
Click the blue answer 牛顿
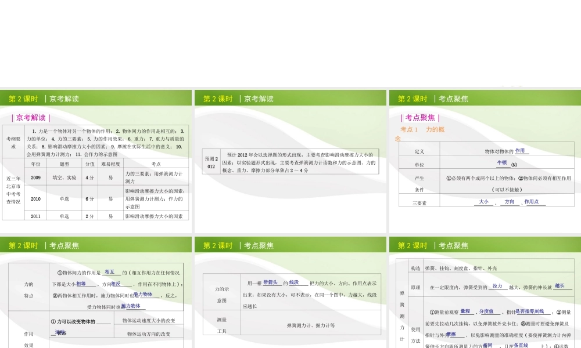(502, 163)
